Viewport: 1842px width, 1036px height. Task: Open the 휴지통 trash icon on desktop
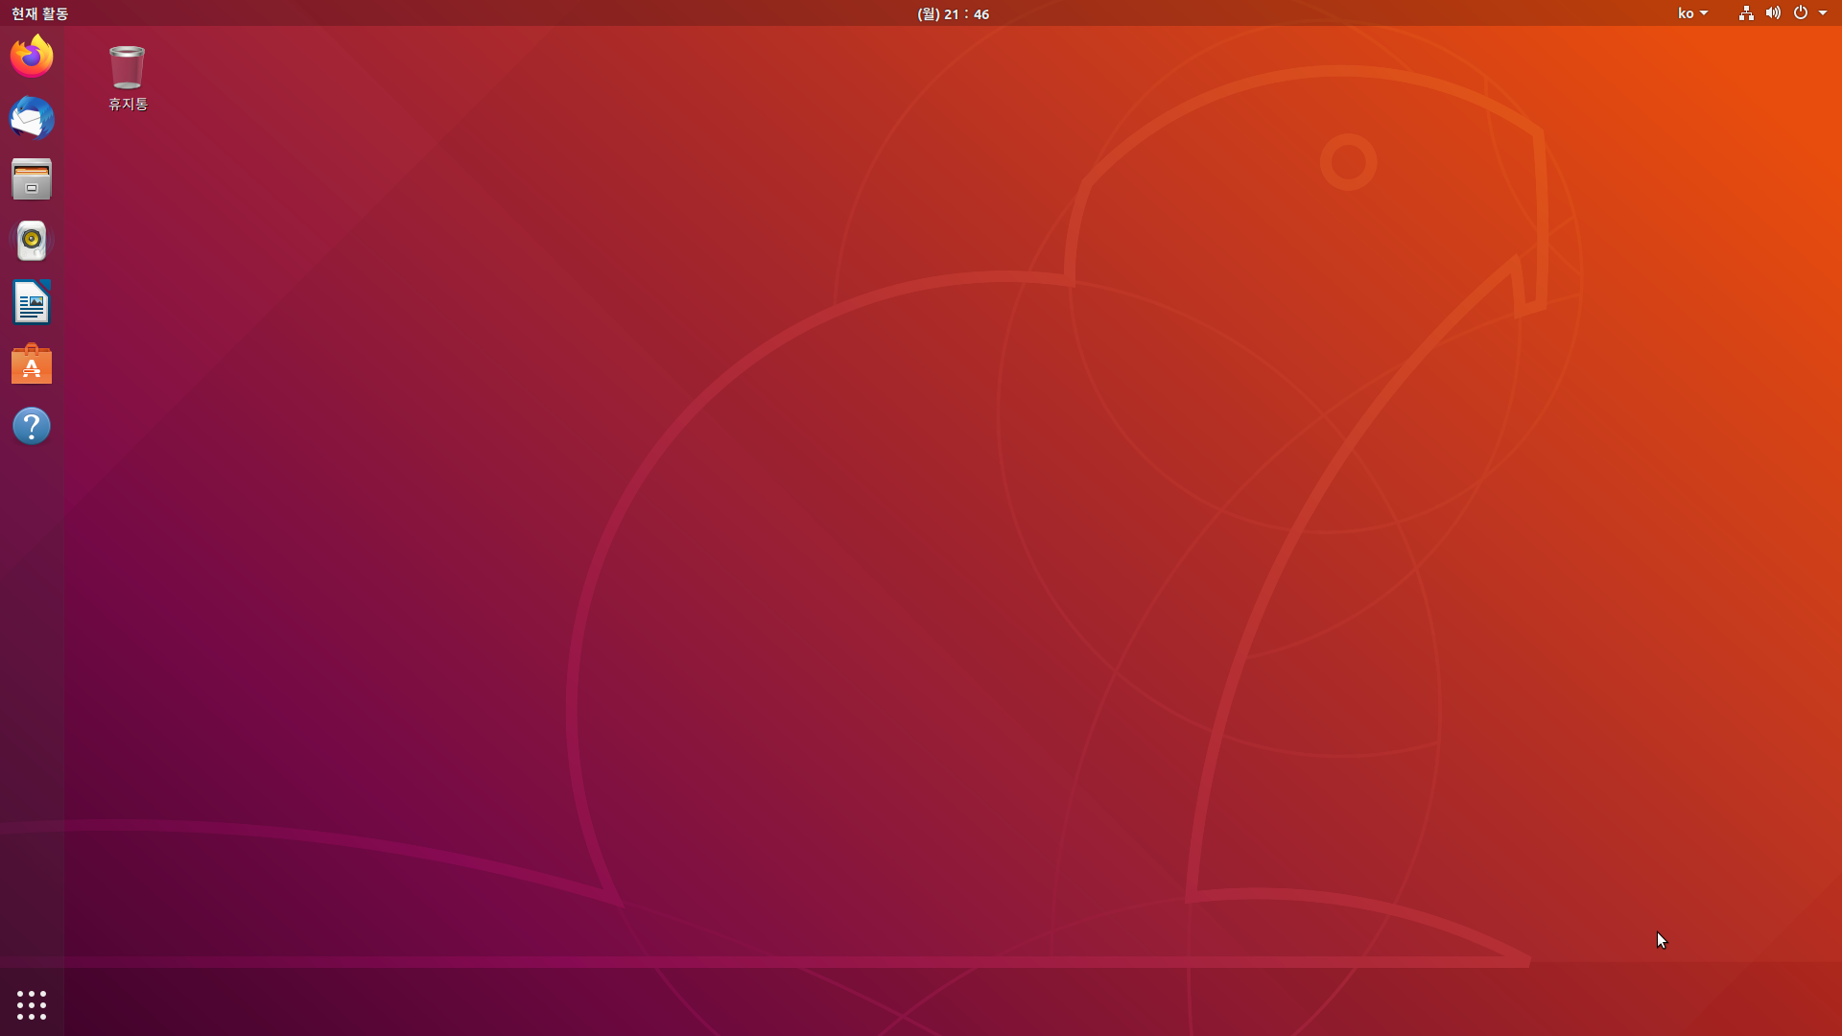(128, 78)
